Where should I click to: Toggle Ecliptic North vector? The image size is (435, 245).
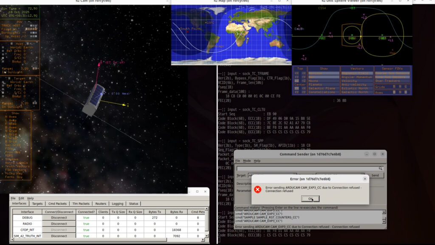(x=357, y=88)
